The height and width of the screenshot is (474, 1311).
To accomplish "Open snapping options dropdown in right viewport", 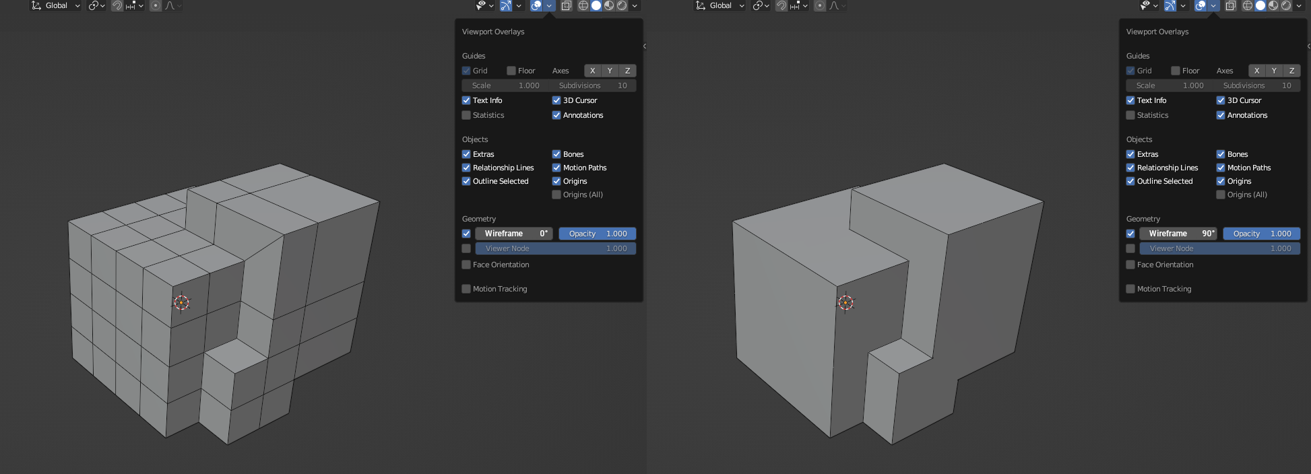I will (x=798, y=5).
